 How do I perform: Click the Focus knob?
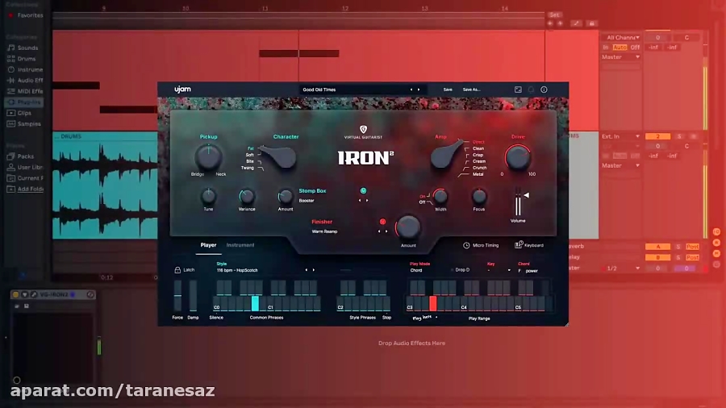[x=479, y=197]
